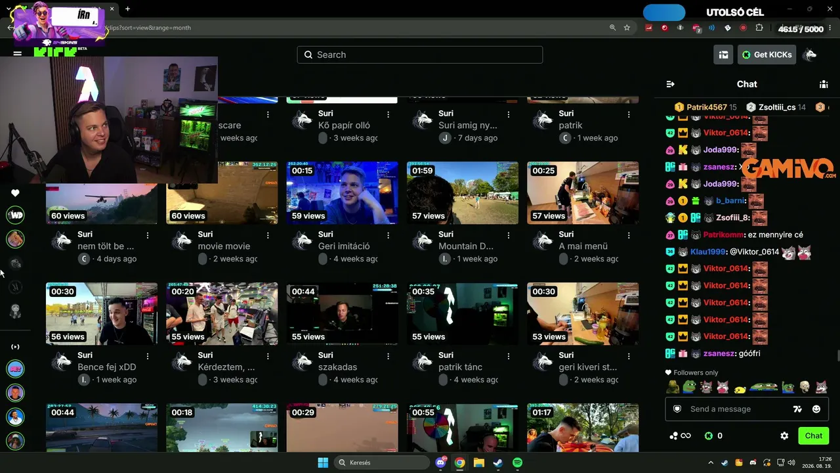Open options for 'Bence fej xDD' clip
This screenshot has width=840, height=473.
click(x=148, y=356)
